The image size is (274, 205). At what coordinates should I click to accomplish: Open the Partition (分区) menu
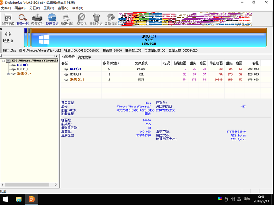[34, 8]
